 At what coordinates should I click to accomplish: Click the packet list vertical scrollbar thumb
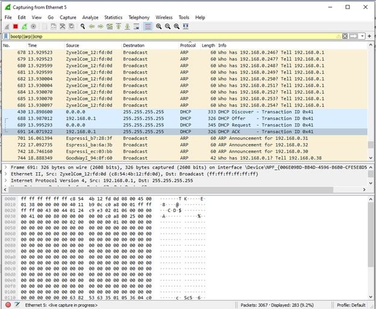click(371, 145)
